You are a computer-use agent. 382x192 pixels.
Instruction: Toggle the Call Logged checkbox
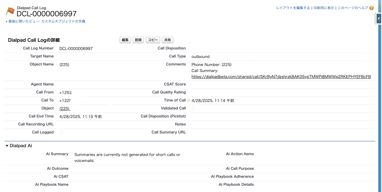61,132
